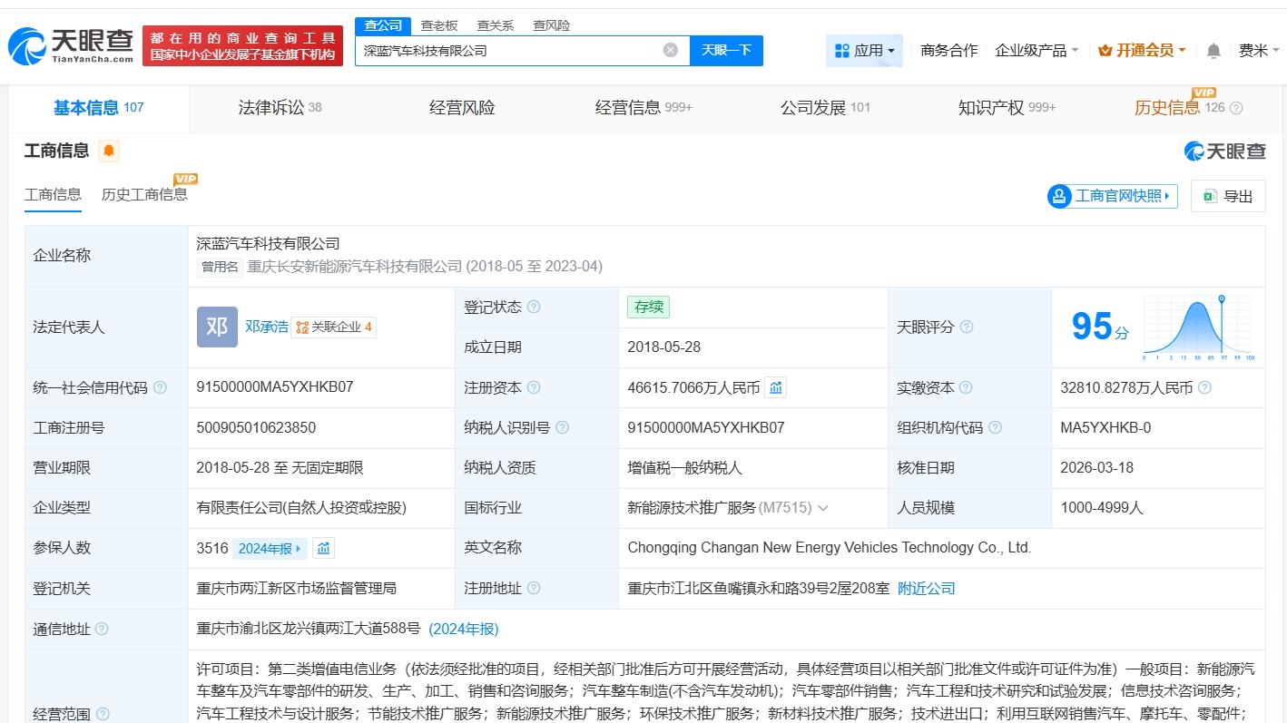The height and width of the screenshot is (723, 1287).
Task: Select the 查老板 search tab
Action: pyautogui.click(x=439, y=25)
